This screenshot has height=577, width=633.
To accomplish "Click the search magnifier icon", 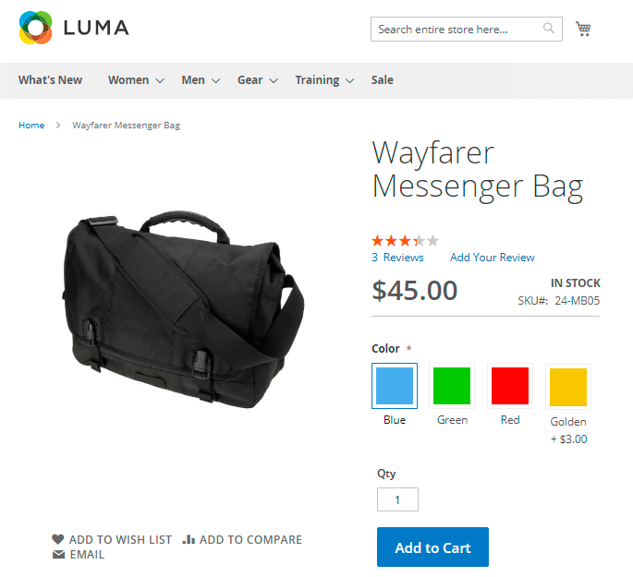I will tap(548, 28).
